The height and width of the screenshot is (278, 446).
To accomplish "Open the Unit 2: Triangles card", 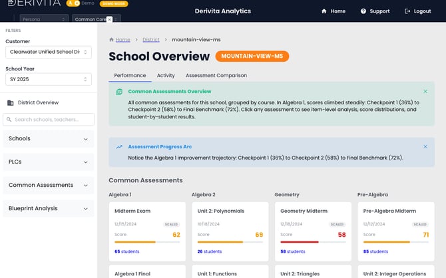I will click(x=313, y=271).
